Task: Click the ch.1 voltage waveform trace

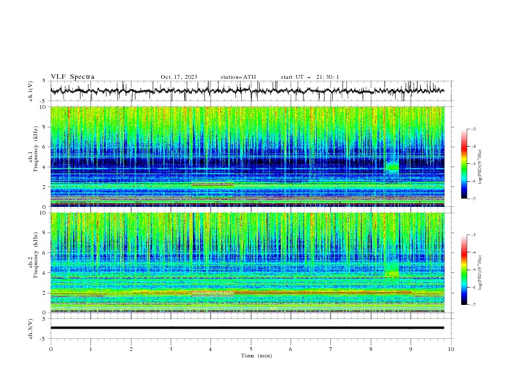Action: click(247, 91)
